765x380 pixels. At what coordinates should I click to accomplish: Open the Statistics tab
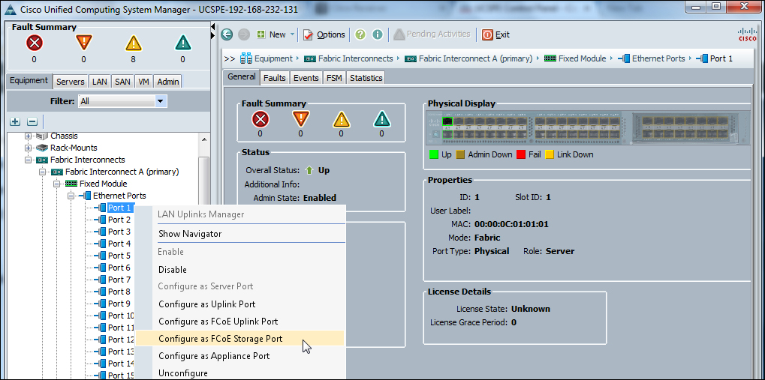pos(366,78)
